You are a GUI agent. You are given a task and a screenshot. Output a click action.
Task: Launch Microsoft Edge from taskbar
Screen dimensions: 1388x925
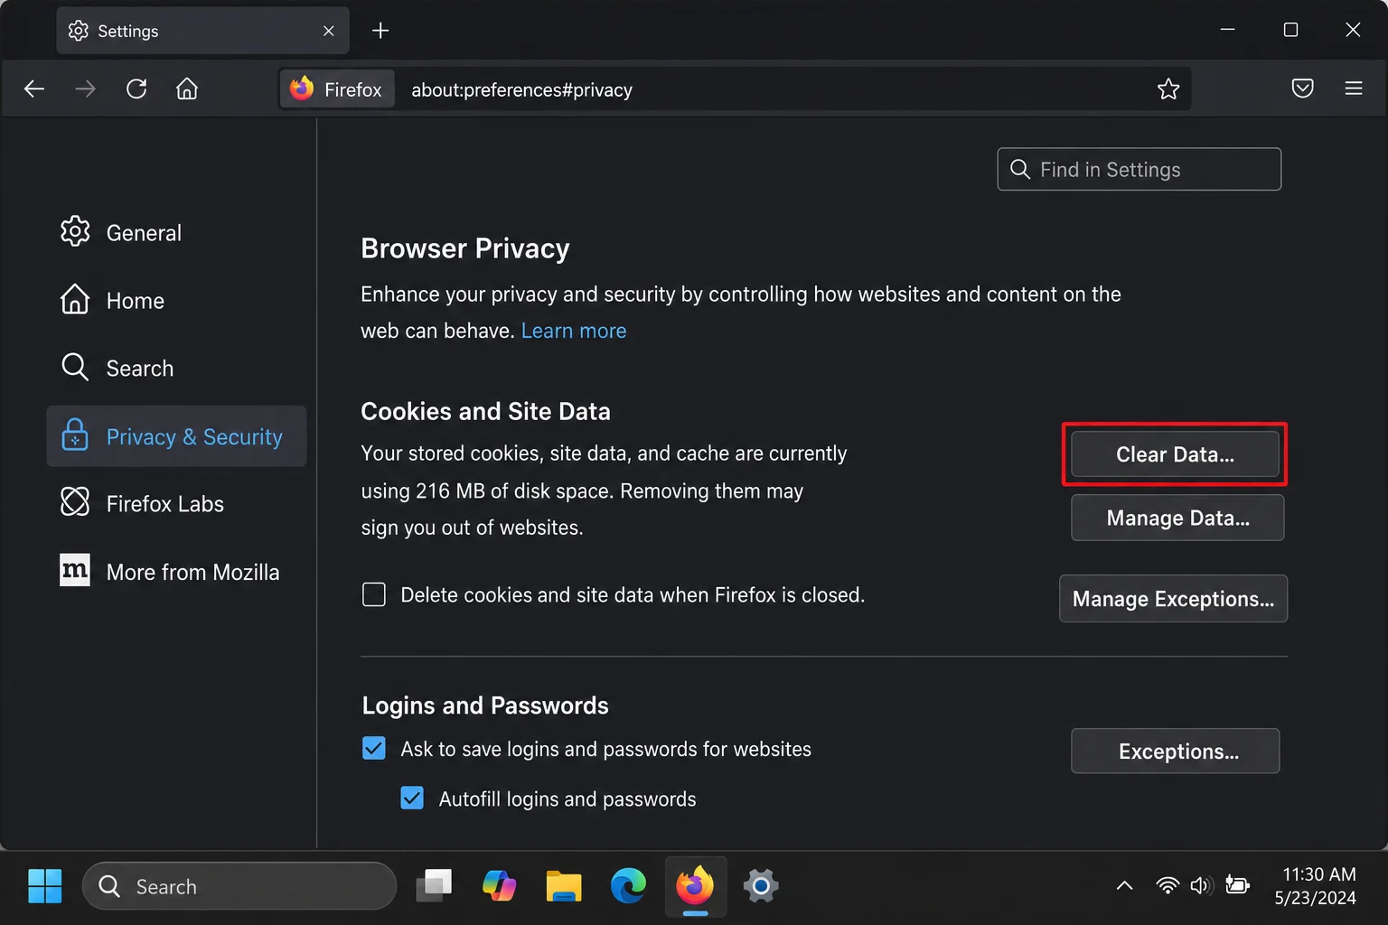click(x=628, y=886)
